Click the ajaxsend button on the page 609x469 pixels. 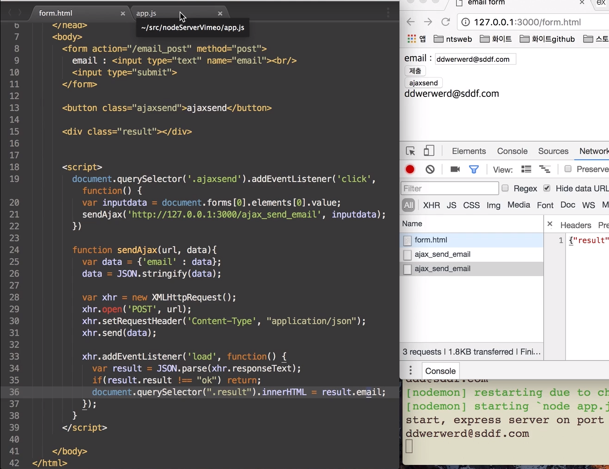tap(423, 83)
